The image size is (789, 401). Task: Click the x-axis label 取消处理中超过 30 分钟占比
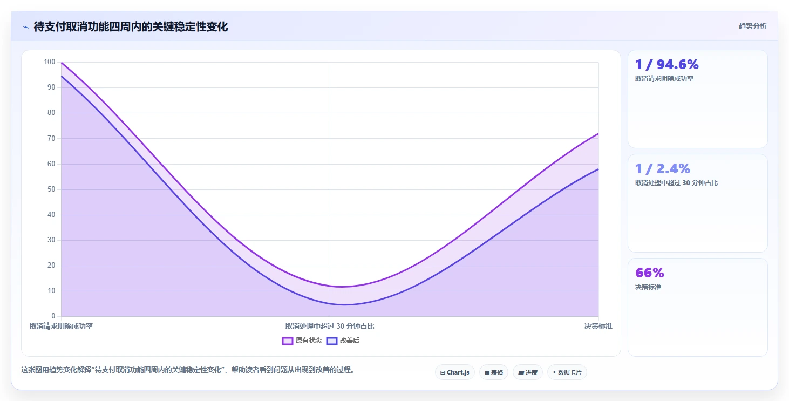pos(330,326)
